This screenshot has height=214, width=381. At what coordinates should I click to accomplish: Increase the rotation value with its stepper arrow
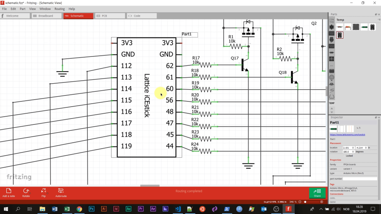(353, 150)
